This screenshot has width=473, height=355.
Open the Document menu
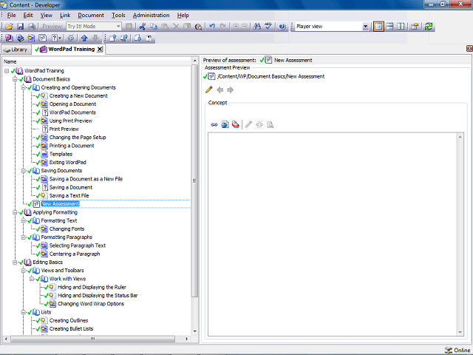point(91,15)
